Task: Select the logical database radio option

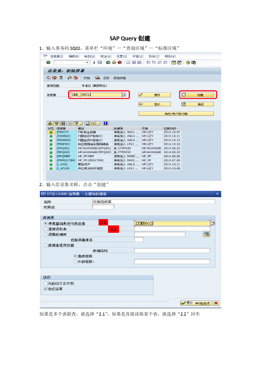Action: [x=46, y=234]
